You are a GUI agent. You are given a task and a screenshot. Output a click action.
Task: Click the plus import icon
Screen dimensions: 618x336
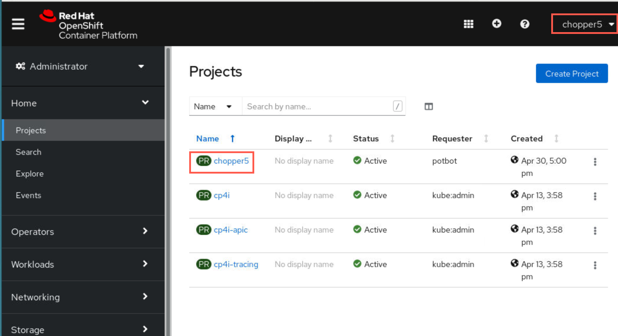pos(496,24)
